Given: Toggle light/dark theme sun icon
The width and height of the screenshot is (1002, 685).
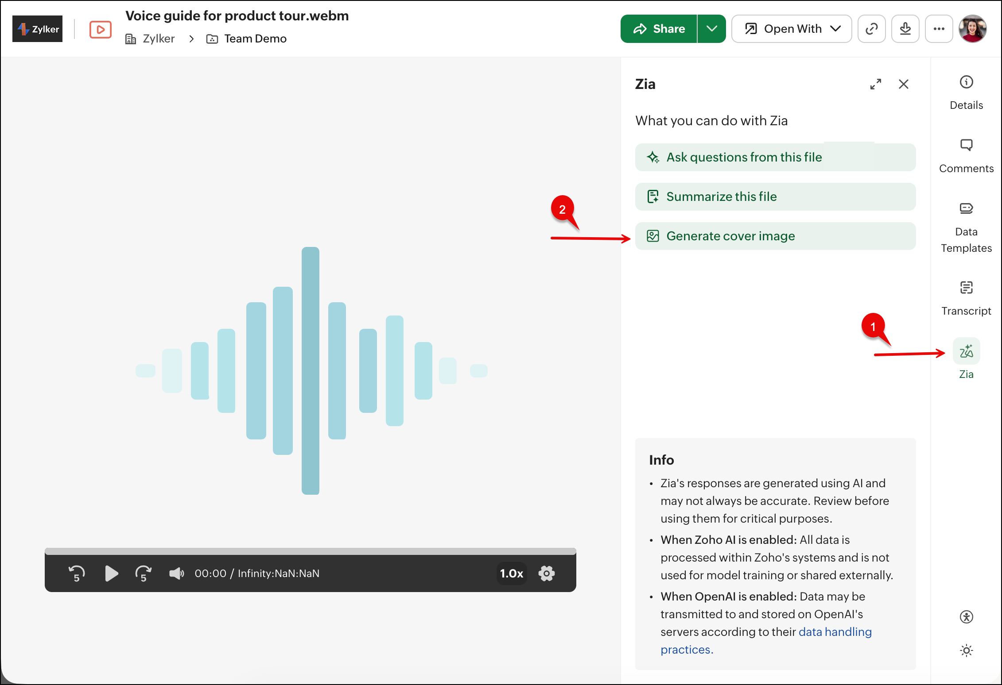Looking at the screenshot, I should coord(966,650).
